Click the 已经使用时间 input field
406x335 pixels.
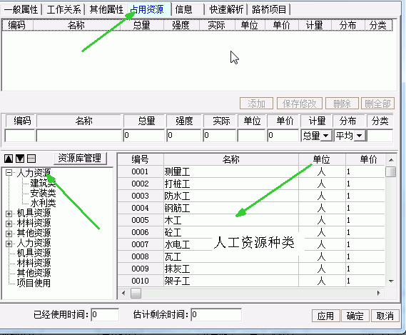(x=105, y=314)
